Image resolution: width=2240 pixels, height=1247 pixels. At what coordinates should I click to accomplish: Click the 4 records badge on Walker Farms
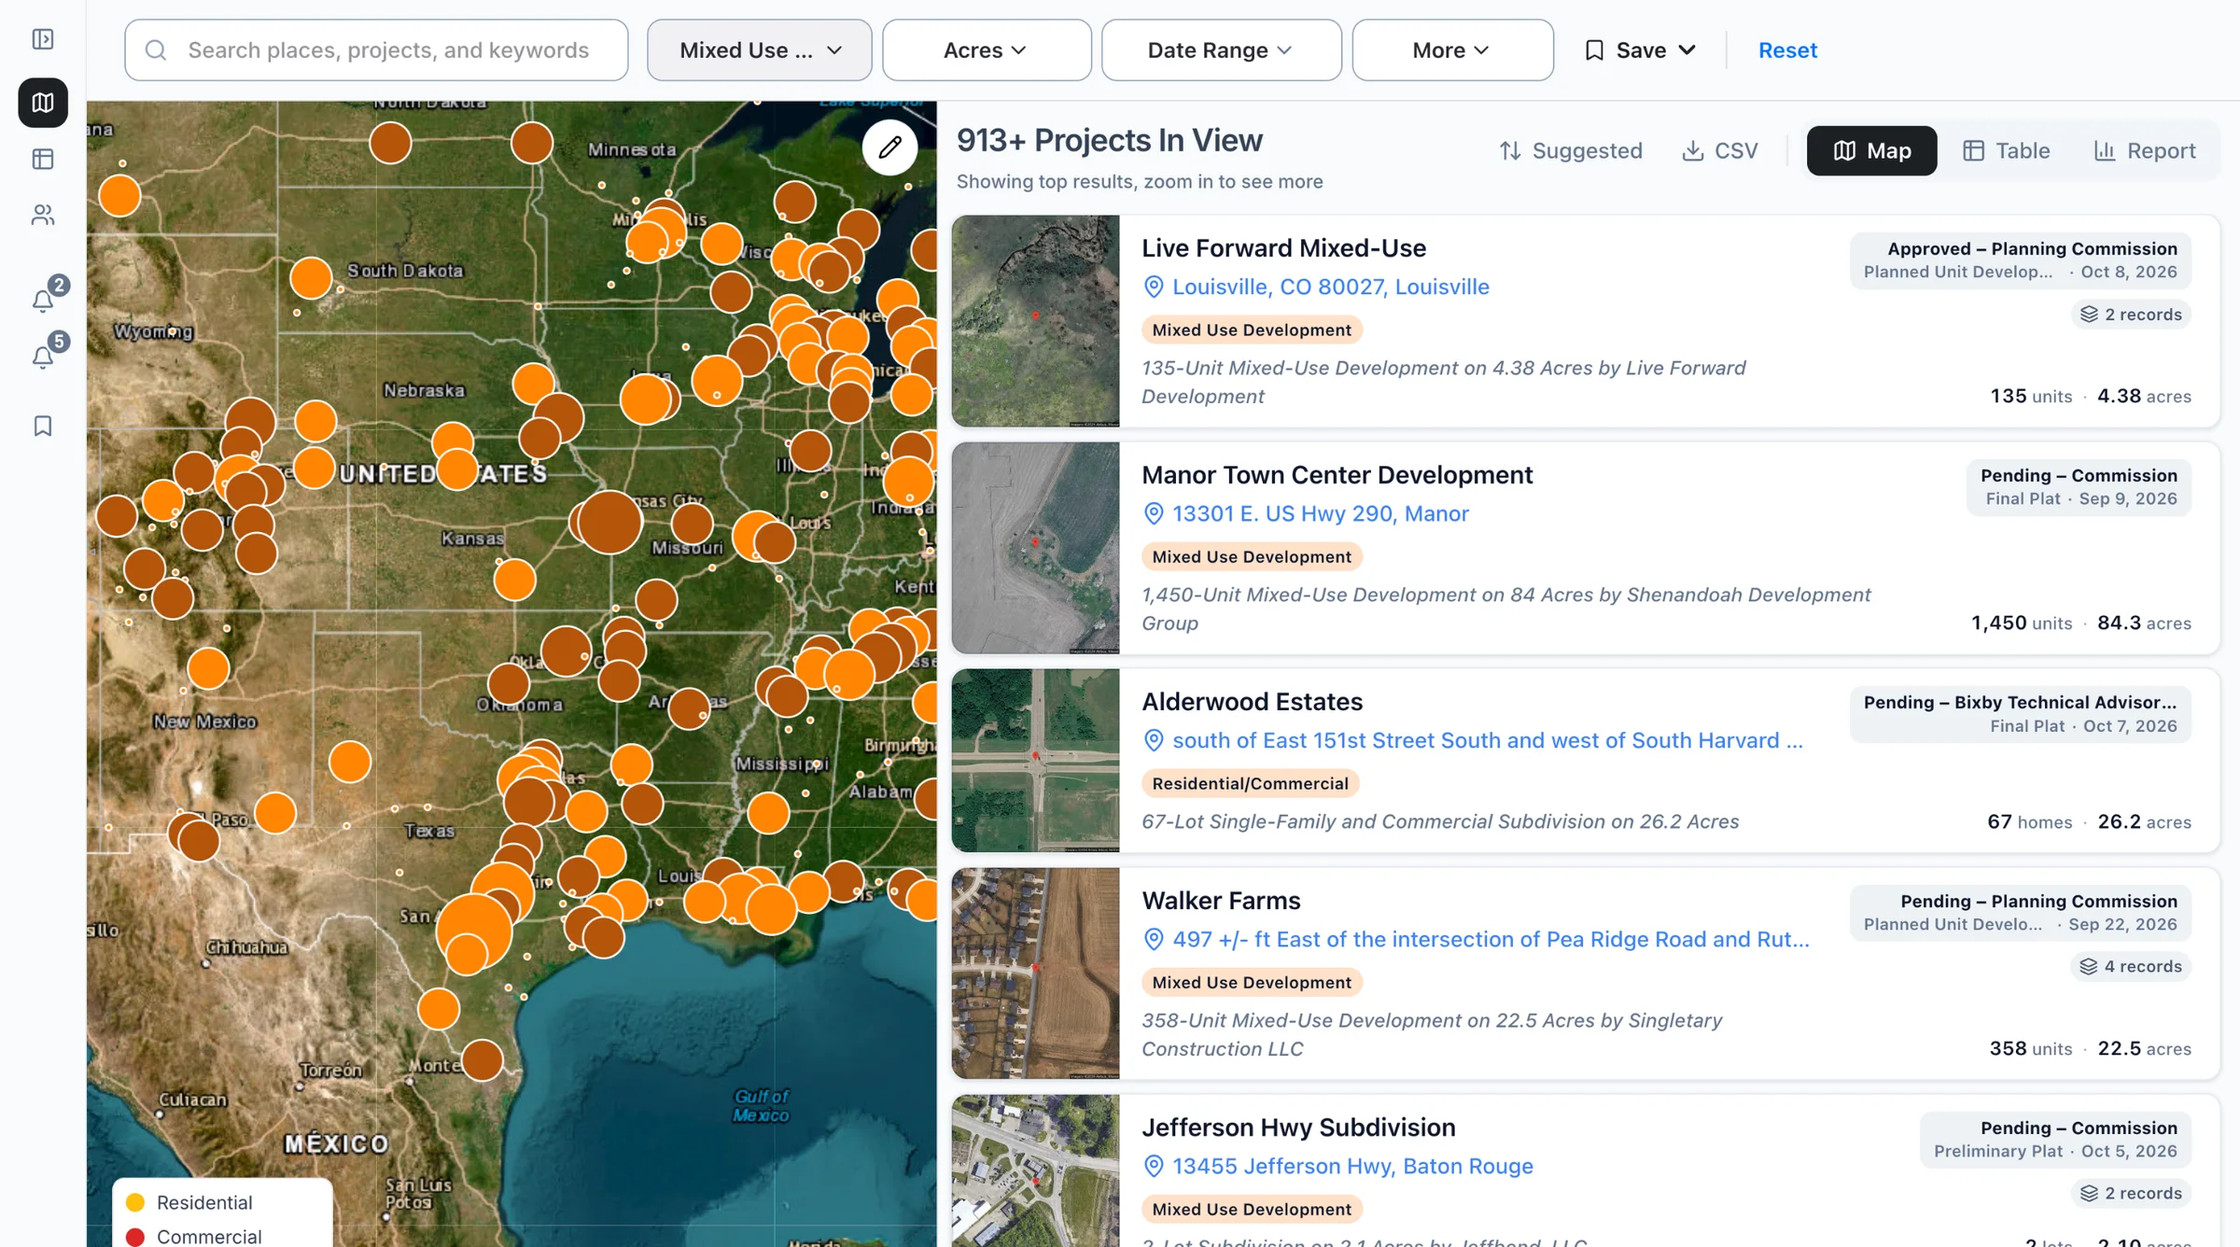click(2131, 967)
